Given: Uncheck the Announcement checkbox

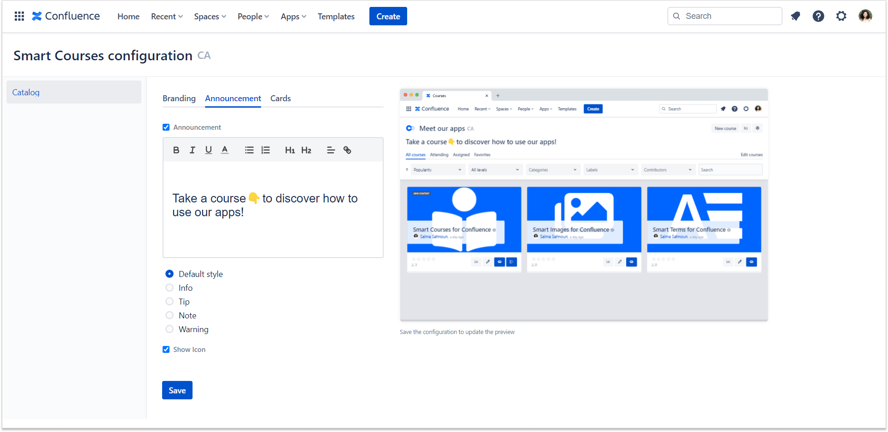Looking at the screenshot, I should [x=166, y=127].
